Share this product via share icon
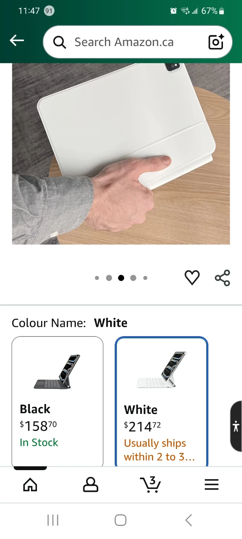Image resolution: width=242 pixels, height=539 pixels. tap(223, 278)
